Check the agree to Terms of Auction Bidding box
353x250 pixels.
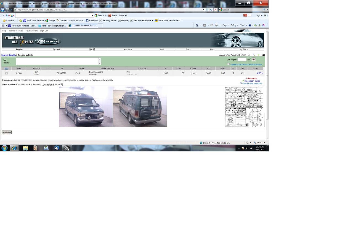pyautogui.click(x=228, y=64)
